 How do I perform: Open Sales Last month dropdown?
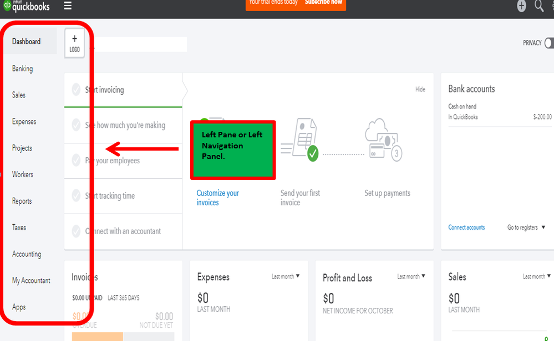(x=537, y=276)
